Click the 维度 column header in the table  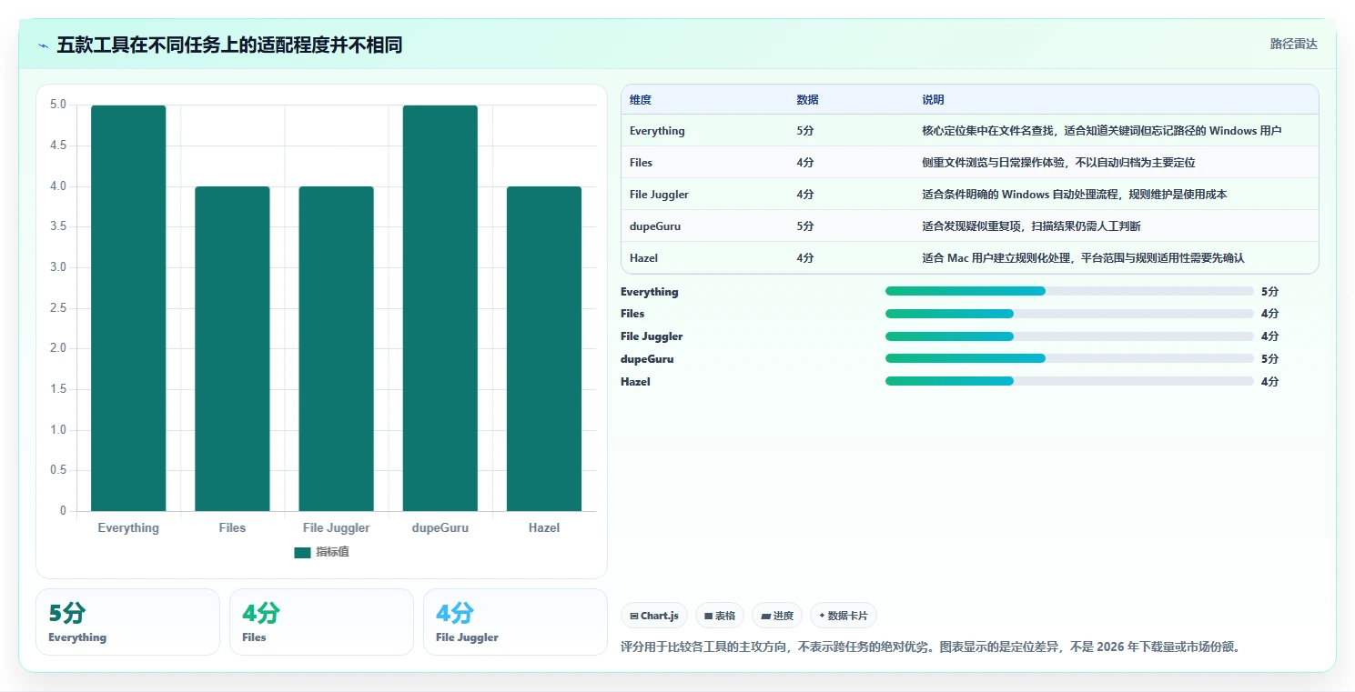click(x=641, y=100)
